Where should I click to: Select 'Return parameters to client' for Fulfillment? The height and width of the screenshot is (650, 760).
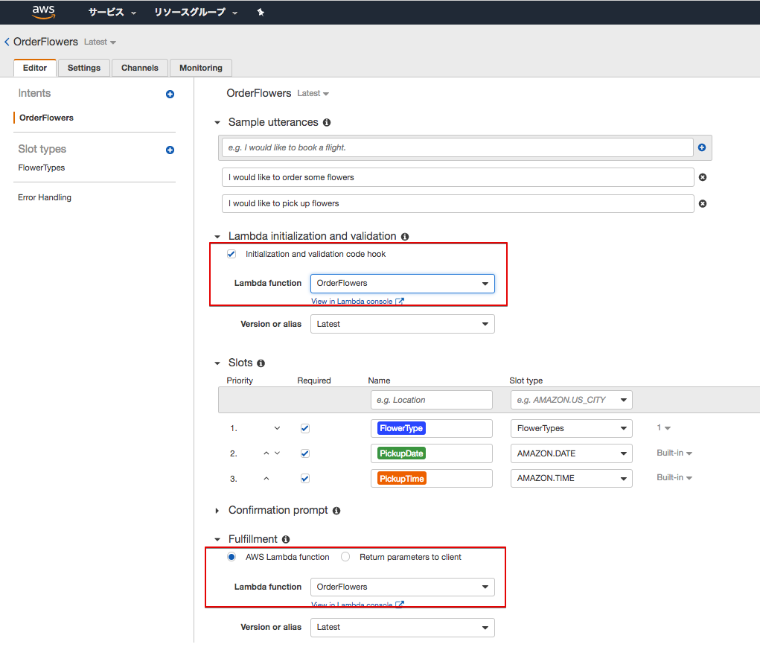coord(345,556)
